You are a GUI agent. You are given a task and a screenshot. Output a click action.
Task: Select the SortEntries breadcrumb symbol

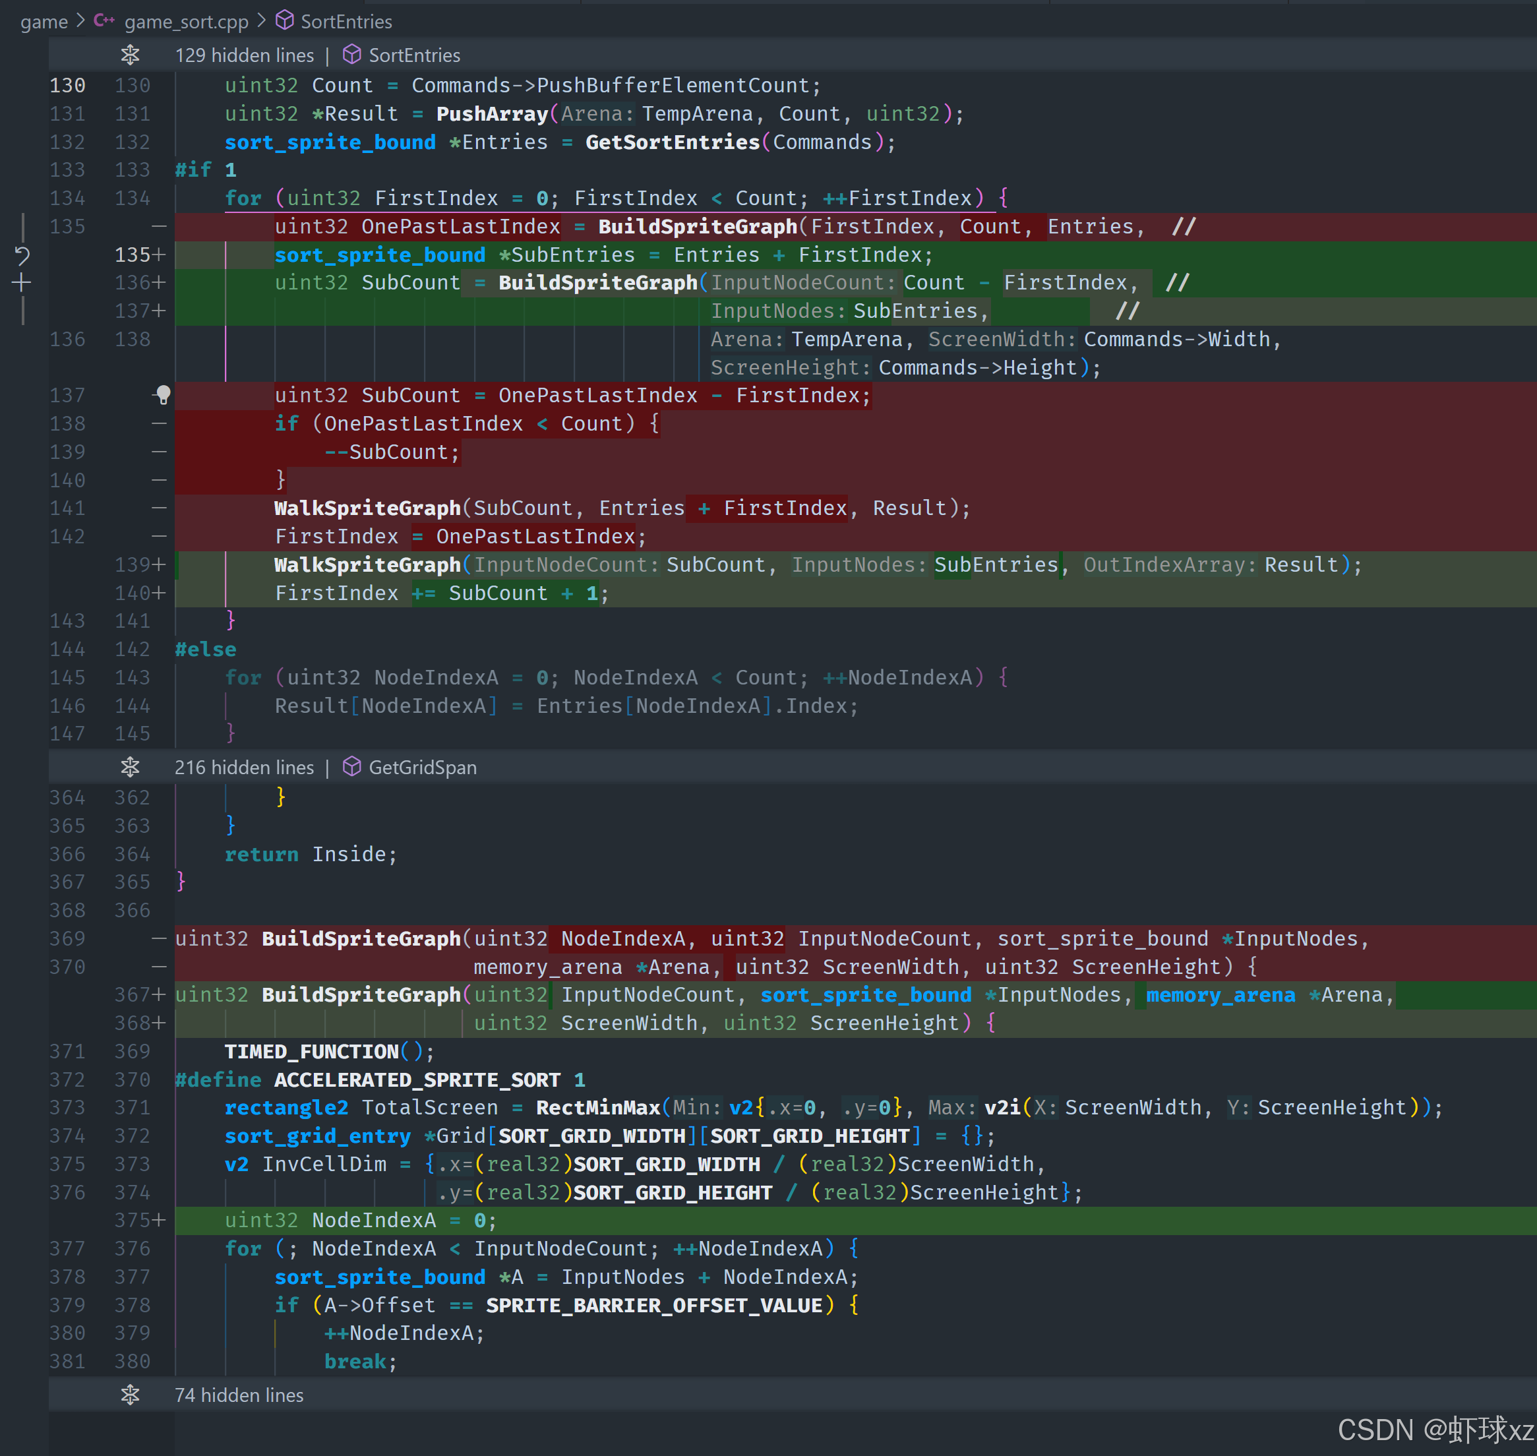coord(346,22)
